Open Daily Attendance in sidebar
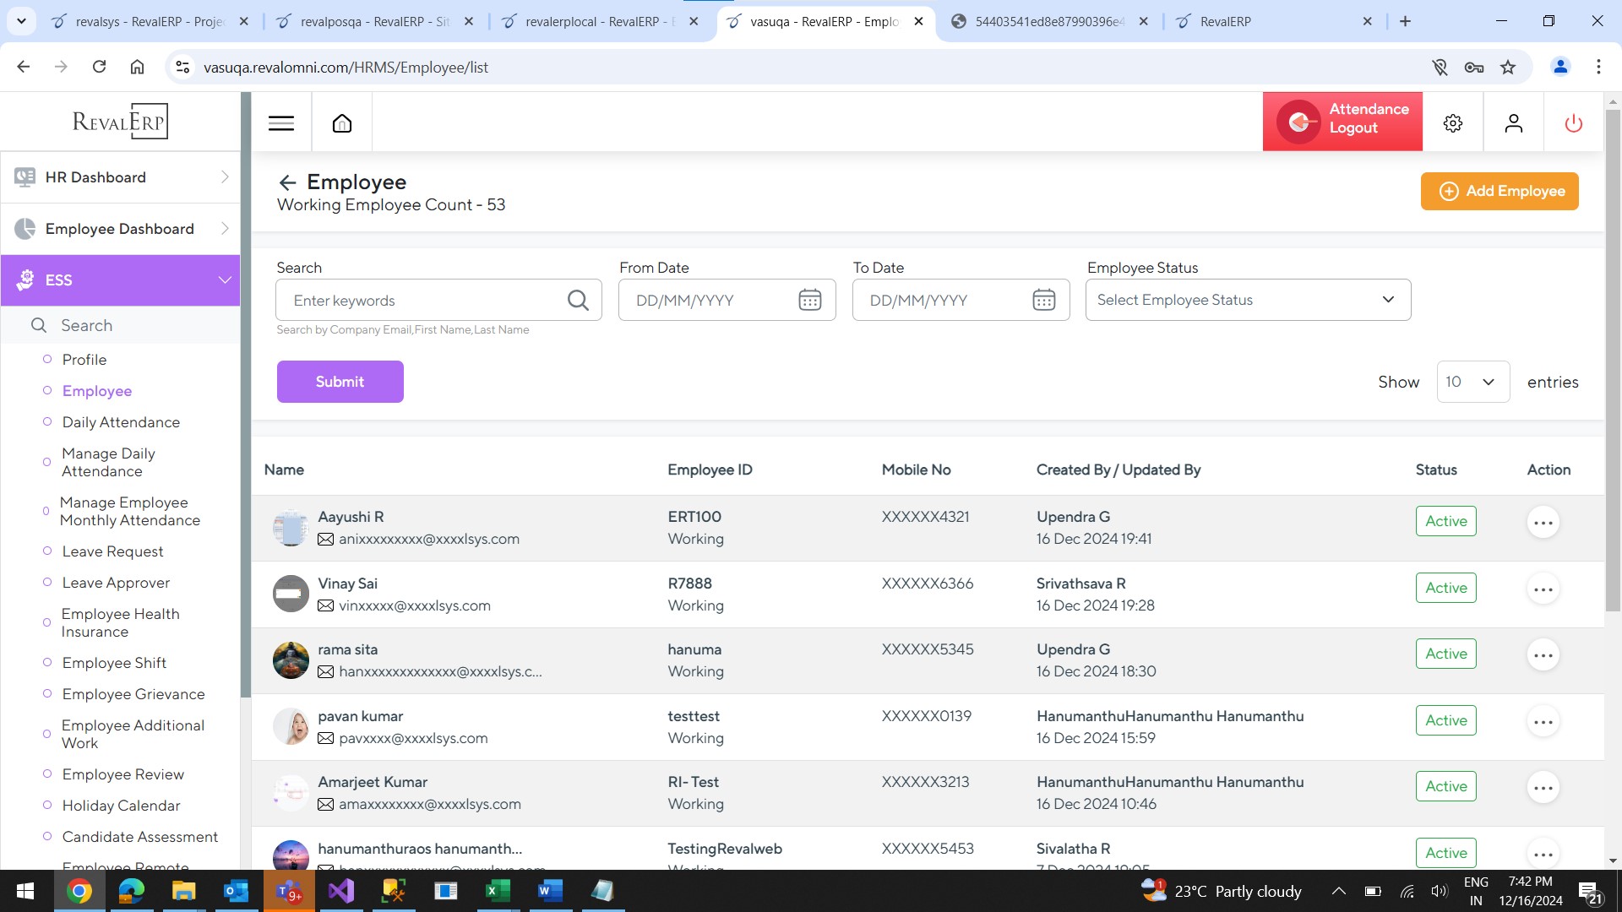1622x912 pixels. (x=121, y=422)
